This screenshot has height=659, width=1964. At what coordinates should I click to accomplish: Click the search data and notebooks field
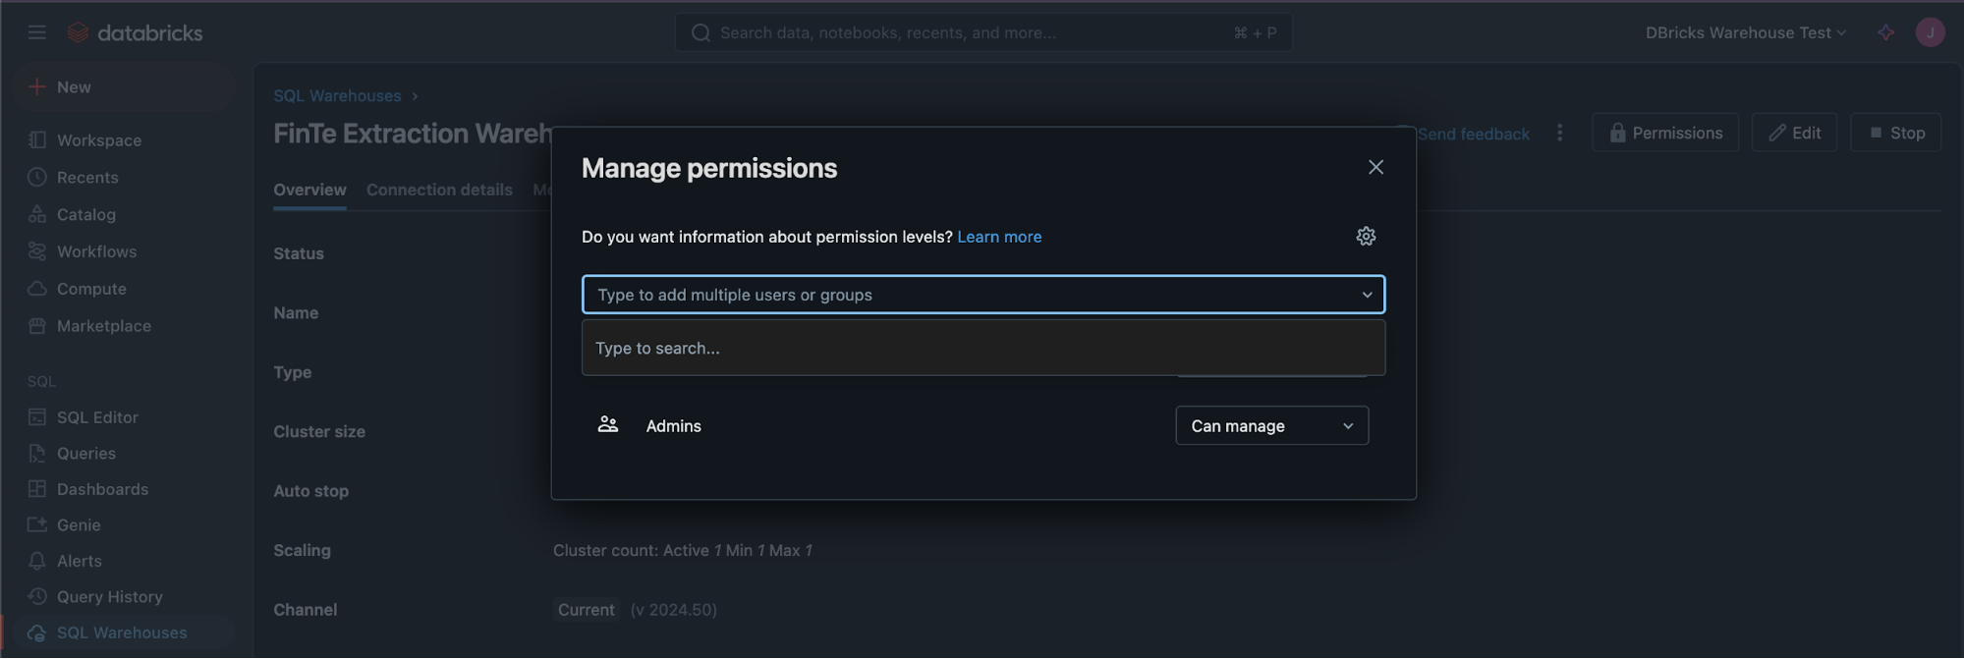(983, 32)
